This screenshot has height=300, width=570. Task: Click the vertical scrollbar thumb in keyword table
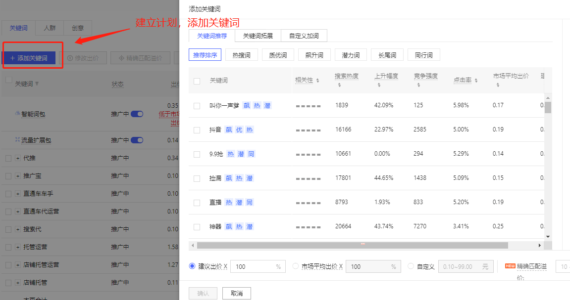[548, 108]
